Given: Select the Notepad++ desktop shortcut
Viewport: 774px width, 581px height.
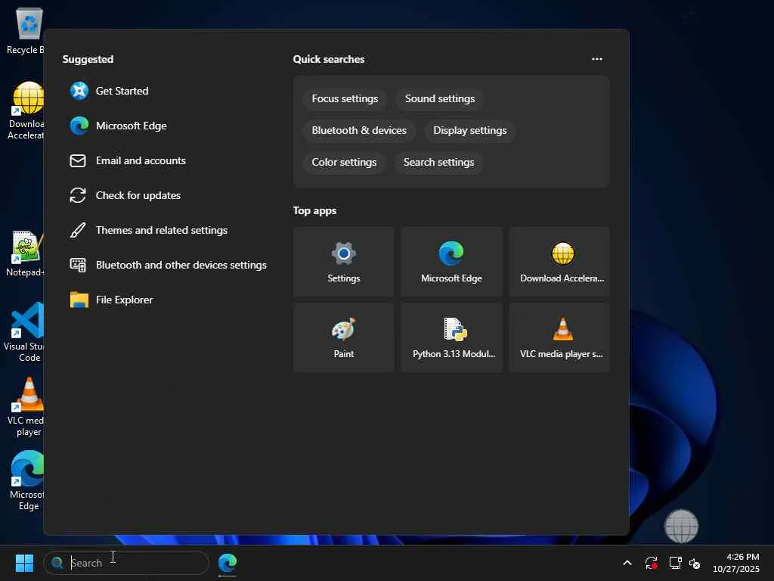Looking at the screenshot, I should (25, 253).
